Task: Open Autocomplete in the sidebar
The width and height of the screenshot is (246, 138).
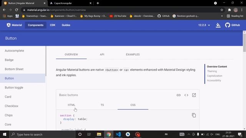Action: (23, 51)
